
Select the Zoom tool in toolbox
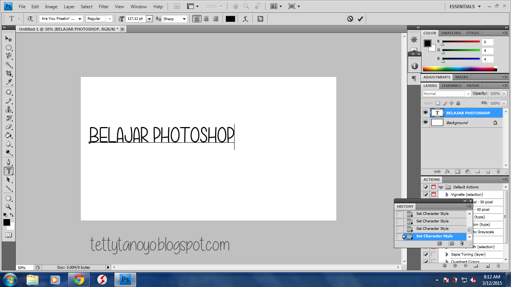(x=8, y=207)
